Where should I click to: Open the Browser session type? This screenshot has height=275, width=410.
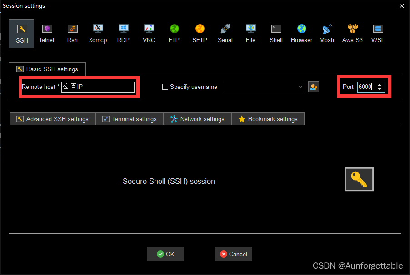[x=301, y=34]
